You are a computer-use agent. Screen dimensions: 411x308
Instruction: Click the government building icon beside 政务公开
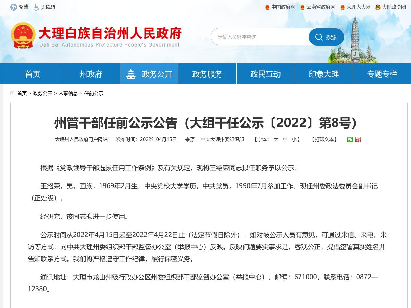point(131,73)
